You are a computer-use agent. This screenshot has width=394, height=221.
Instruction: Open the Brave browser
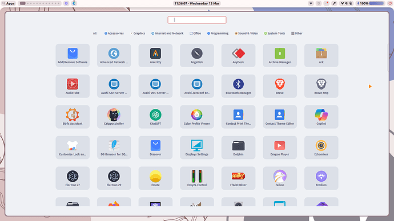pyautogui.click(x=280, y=86)
